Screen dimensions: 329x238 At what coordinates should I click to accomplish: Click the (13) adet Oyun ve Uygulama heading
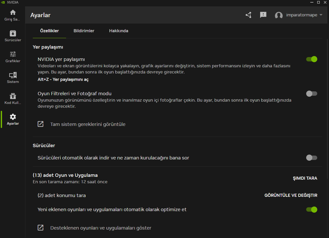pyautogui.click(x=65, y=175)
